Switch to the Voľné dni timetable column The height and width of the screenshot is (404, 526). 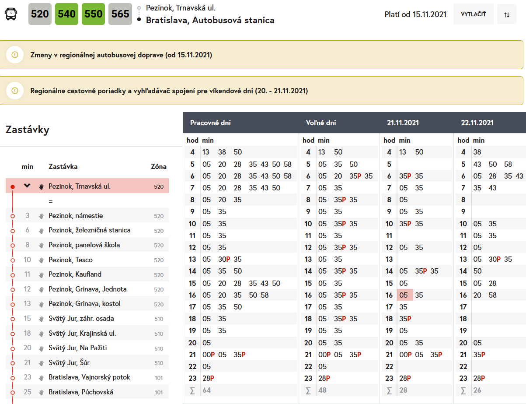[x=321, y=123]
